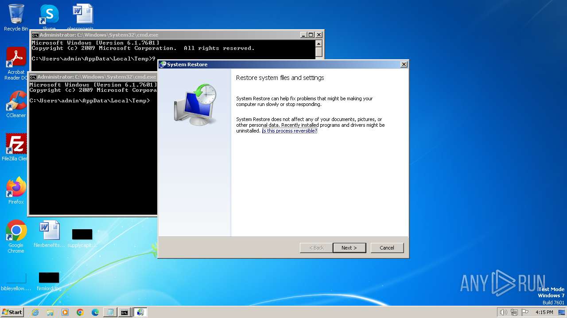Click the System Restore title bar icon
The width and height of the screenshot is (567, 318).
[163, 64]
